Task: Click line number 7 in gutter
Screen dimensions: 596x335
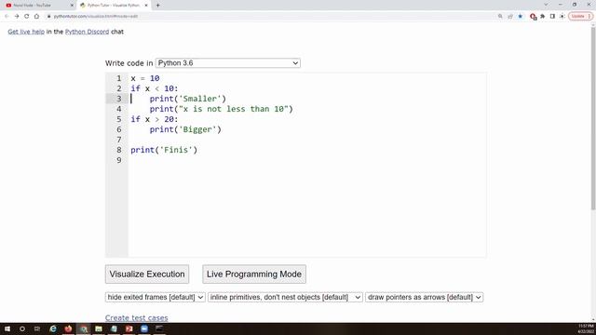Action: point(119,140)
